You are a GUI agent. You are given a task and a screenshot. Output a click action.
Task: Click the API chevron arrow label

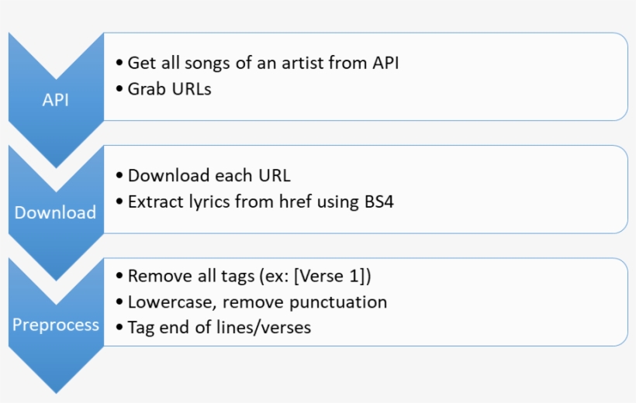[55, 100]
